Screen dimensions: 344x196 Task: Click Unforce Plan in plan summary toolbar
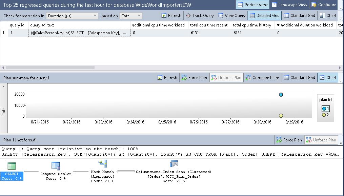(x=226, y=77)
